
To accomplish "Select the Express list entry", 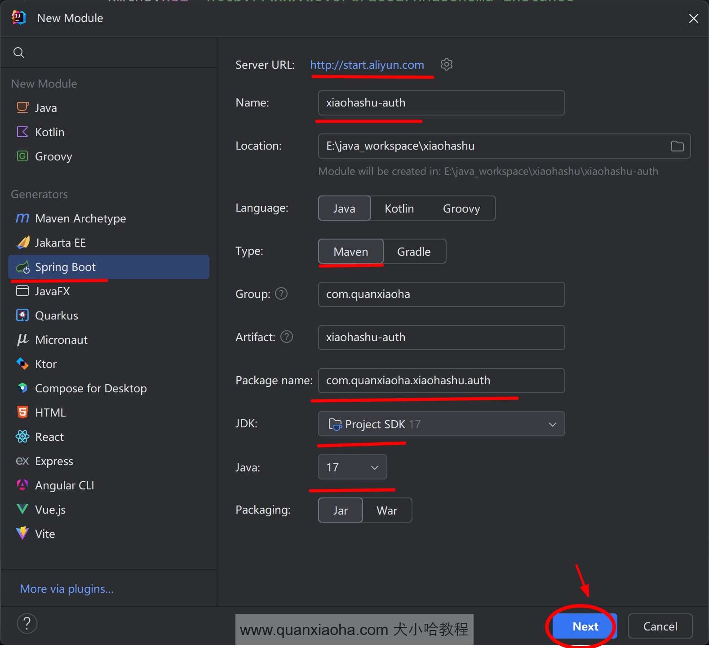I will pos(109,461).
